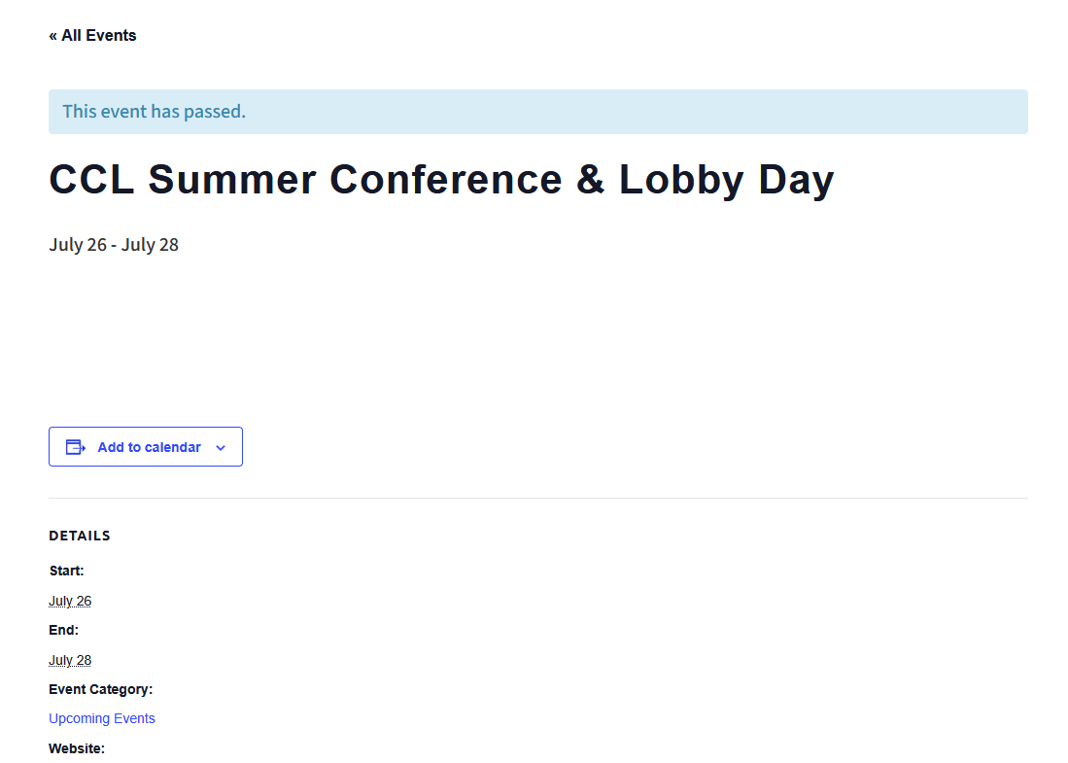The image size is (1068, 763).
Task: Select the CCL Summer Conference title heading
Action: 441,179
